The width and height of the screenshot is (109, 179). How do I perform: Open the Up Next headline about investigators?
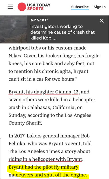[63, 32]
